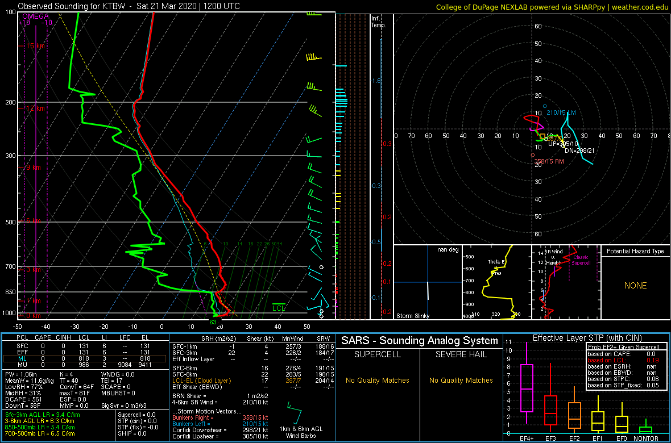Click the Theta-E v. Pres plot label
This screenshot has height=443, width=671.
tap(496, 268)
